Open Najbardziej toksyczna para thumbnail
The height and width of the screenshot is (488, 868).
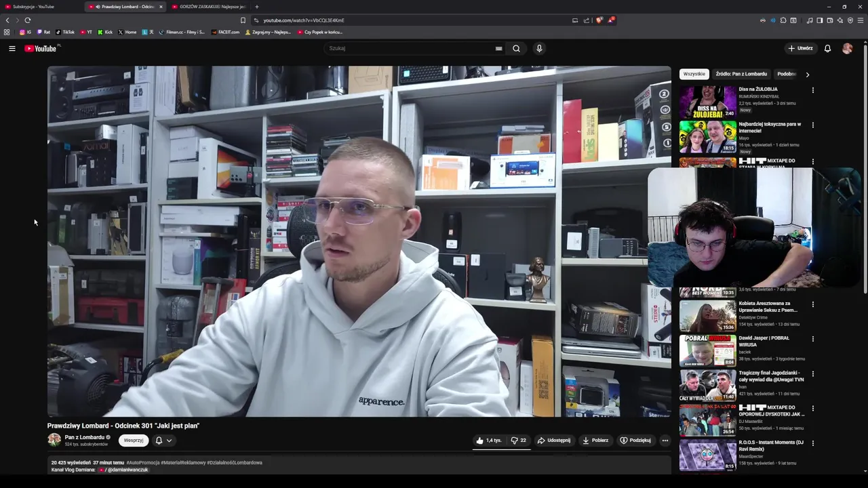point(707,137)
